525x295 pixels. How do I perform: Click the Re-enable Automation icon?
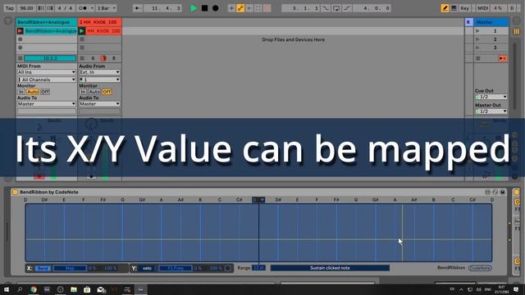(249, 8)
